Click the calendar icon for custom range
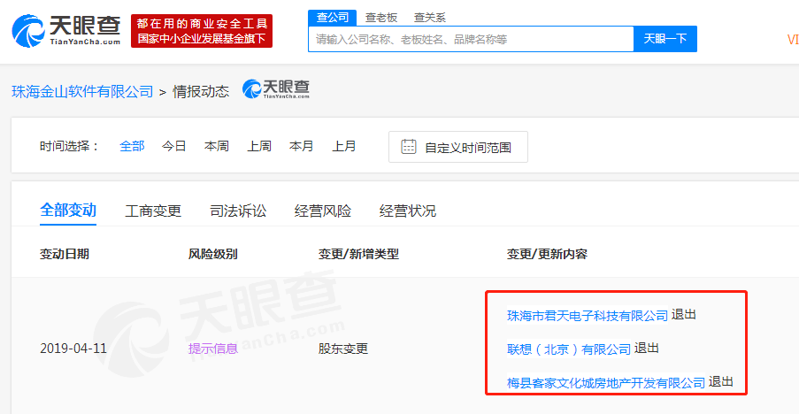 [408, 147]
